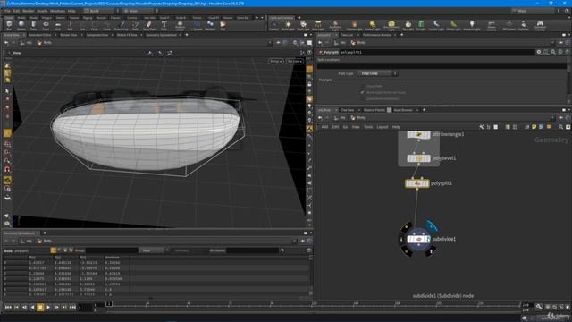The height and width of the screenshot is (322, 572).
Task: Open the parameter pane gear menu
Action: (539, 52)
